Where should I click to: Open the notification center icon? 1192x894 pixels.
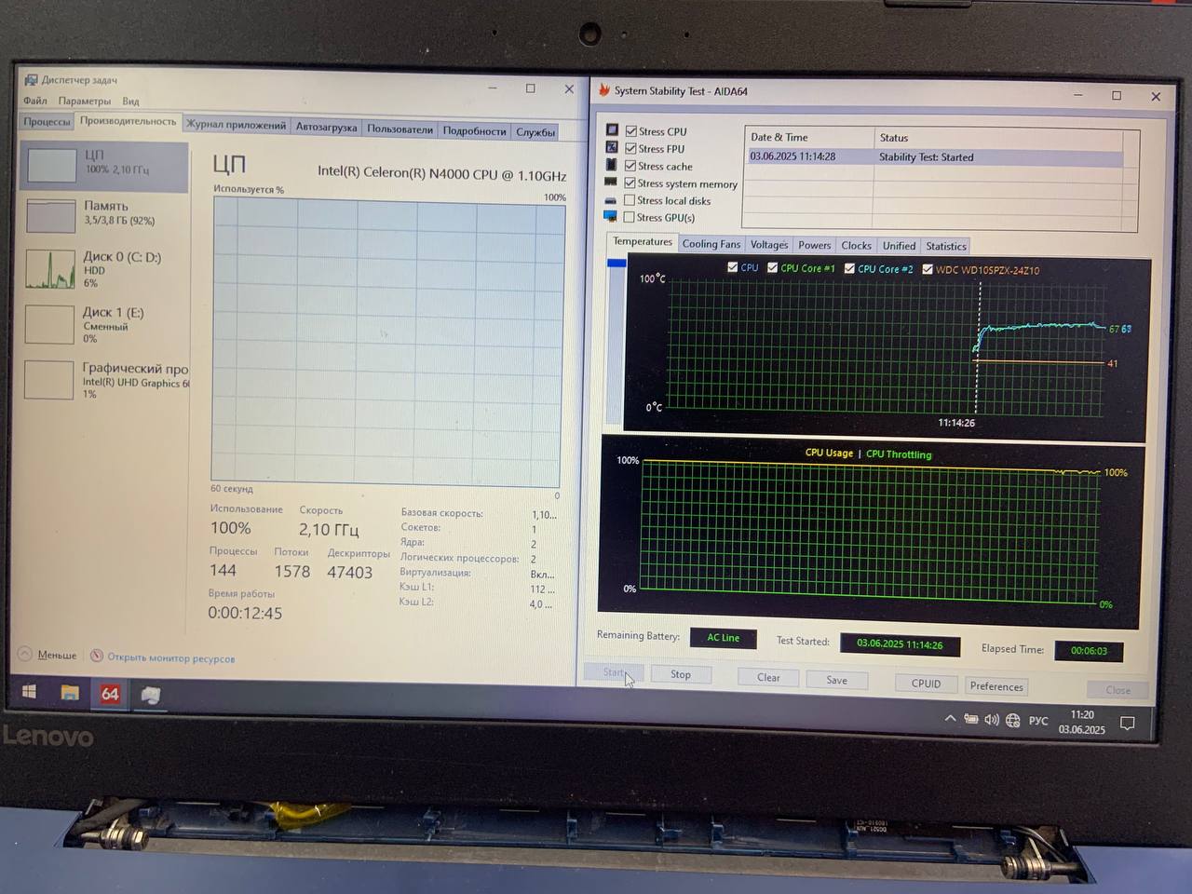1127,723
